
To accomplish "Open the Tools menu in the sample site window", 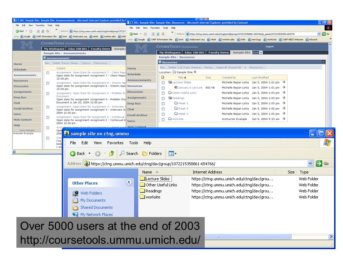I will click(133, 143).
